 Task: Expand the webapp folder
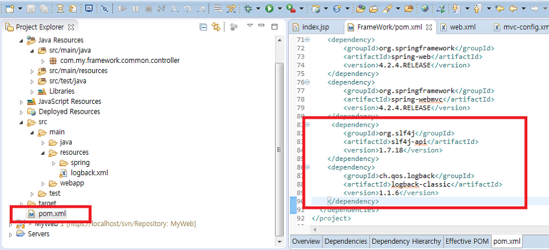tap(43, 184)
